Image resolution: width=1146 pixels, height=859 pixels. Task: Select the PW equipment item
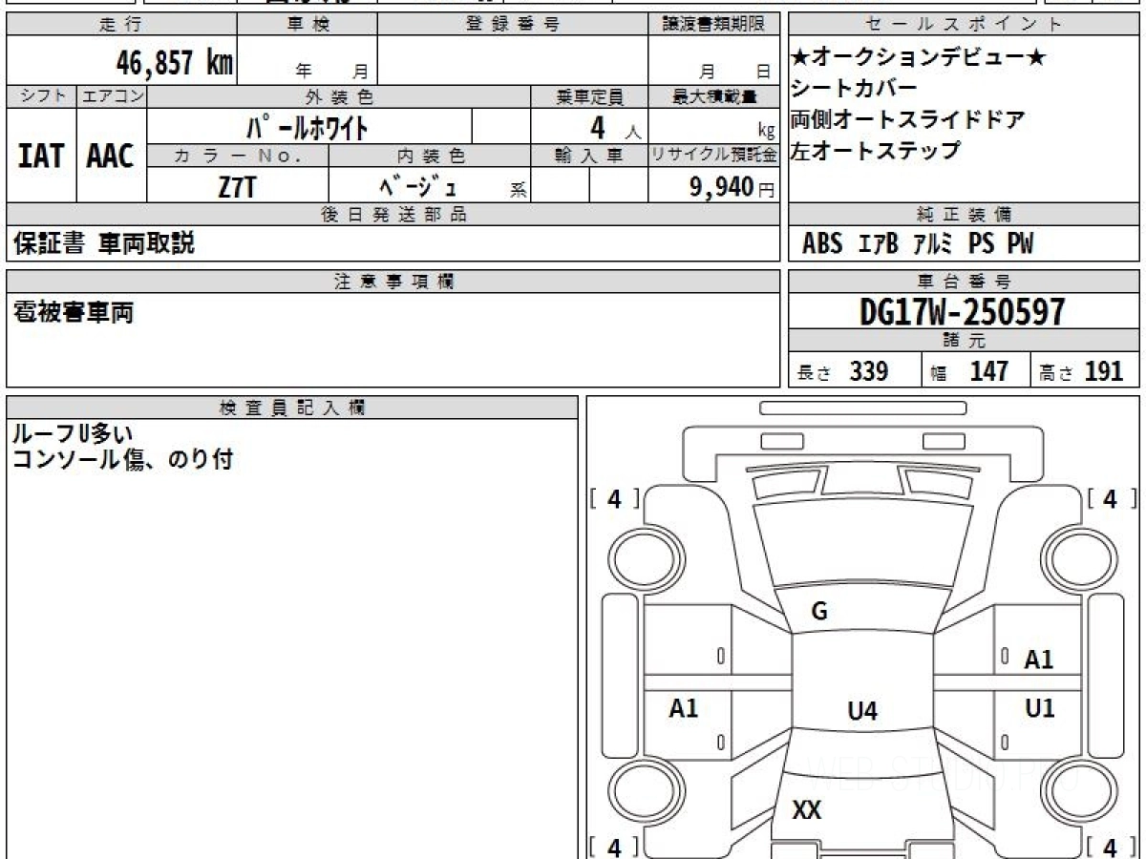1020,244
